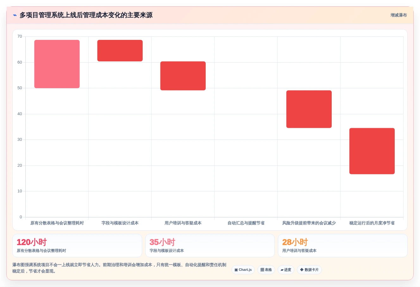Click the y-axis value 10
This screenshot has width=420, height=287.
coord(20,191)
